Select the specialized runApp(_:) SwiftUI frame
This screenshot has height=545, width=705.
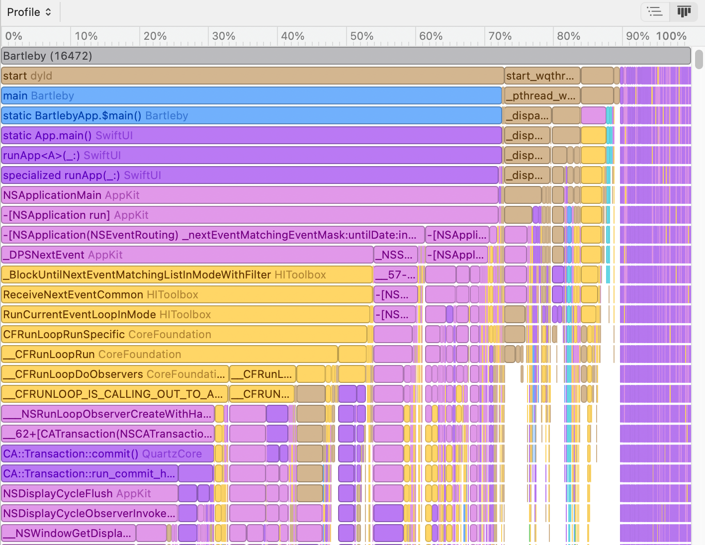250,175
